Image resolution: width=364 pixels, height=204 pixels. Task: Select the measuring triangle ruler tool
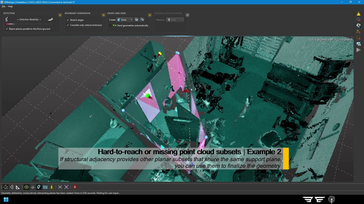coord(18,187)
